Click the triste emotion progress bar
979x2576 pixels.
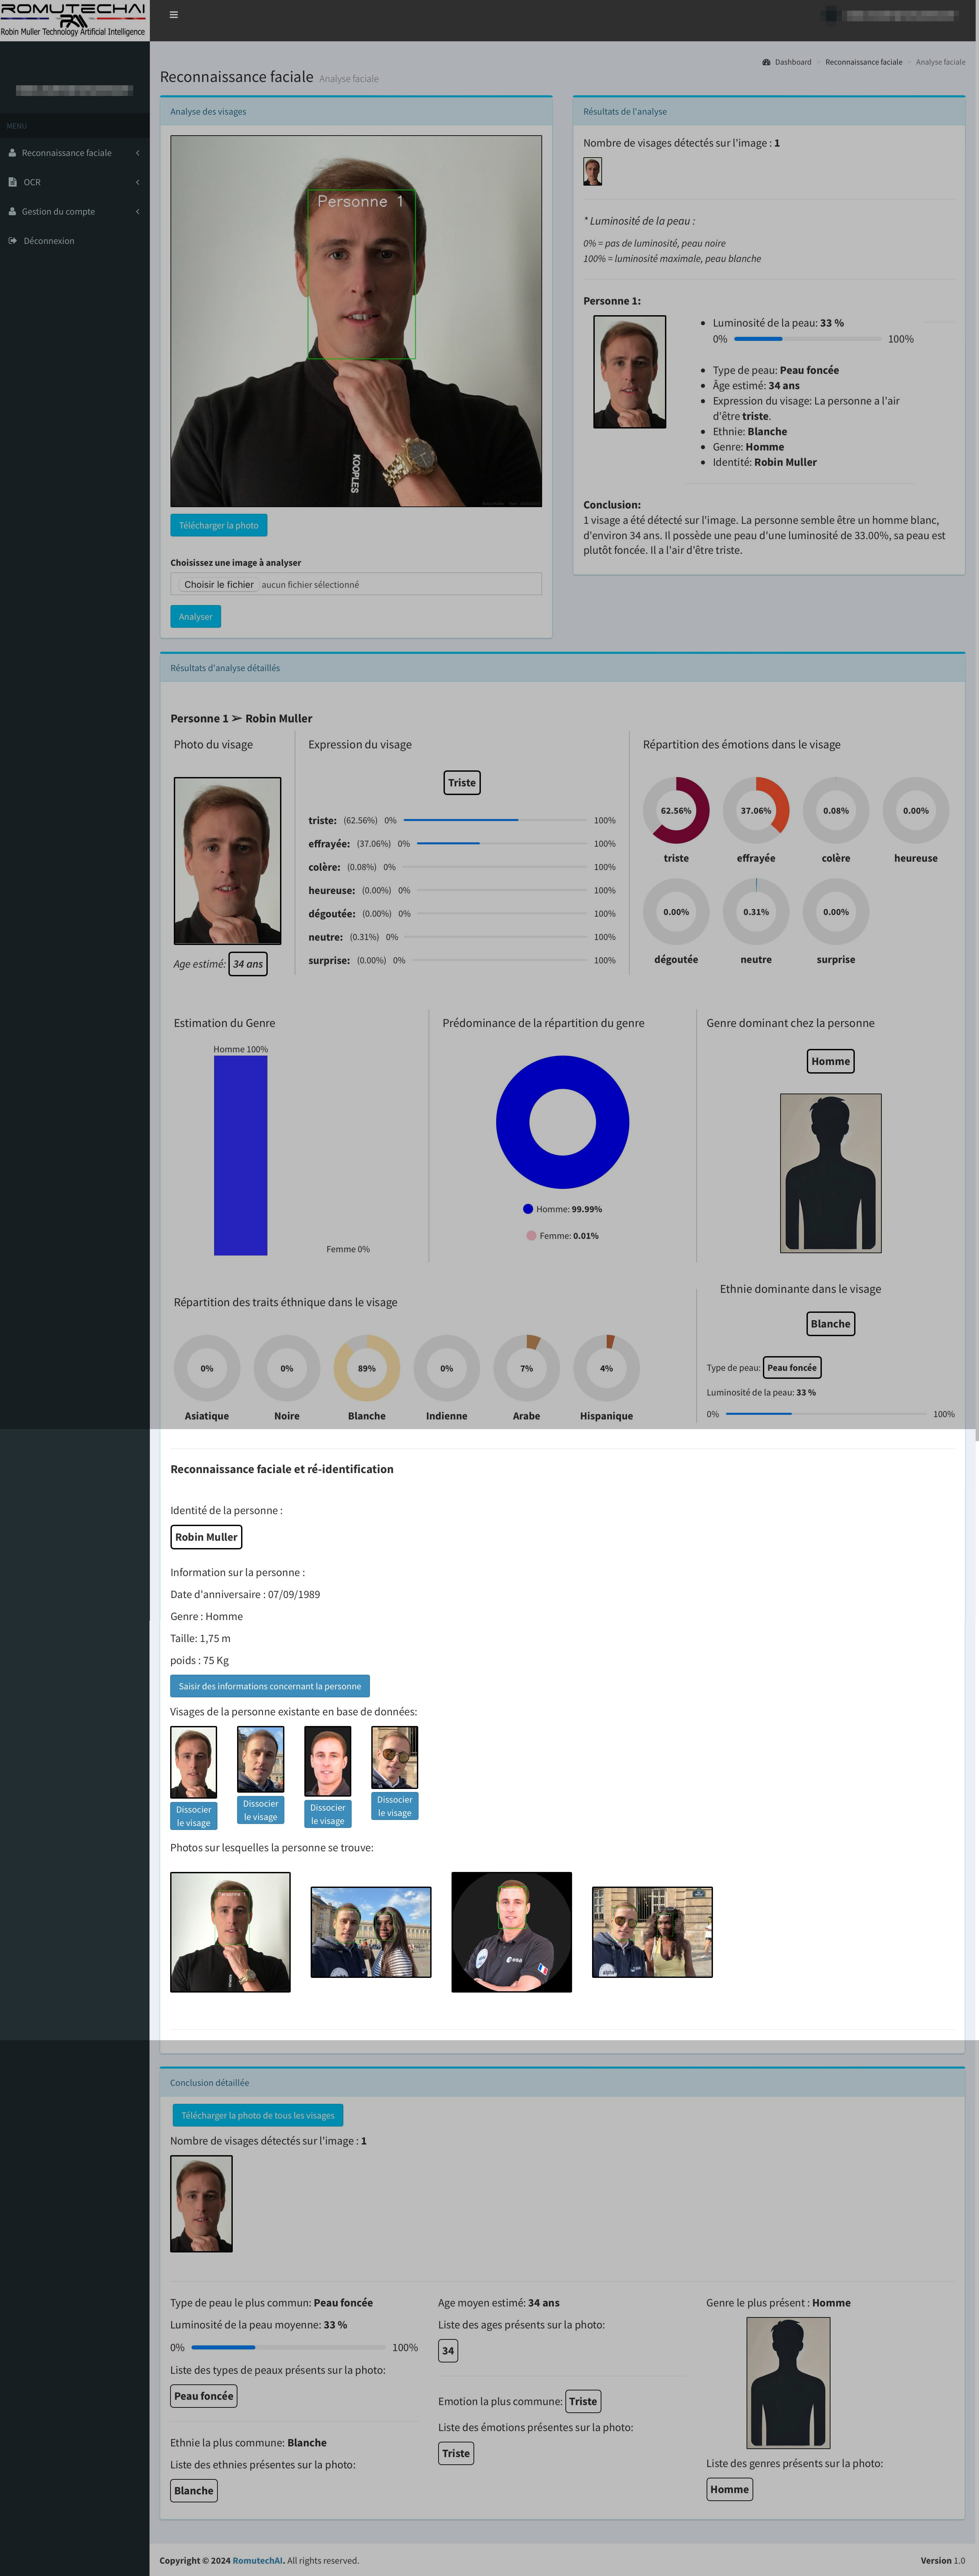point(495,820)
